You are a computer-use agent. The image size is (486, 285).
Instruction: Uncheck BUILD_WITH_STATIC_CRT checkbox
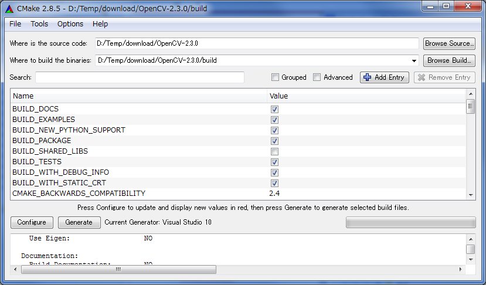click(274, 183)
